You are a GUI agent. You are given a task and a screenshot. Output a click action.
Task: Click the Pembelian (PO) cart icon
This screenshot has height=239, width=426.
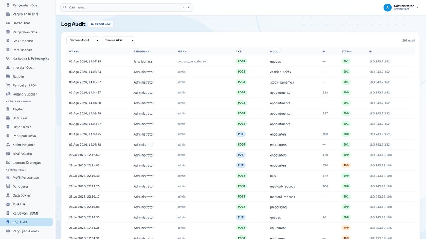tap(8, 85)
